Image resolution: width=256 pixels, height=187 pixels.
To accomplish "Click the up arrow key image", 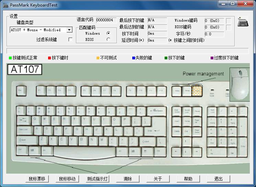I will coord(187,141).
